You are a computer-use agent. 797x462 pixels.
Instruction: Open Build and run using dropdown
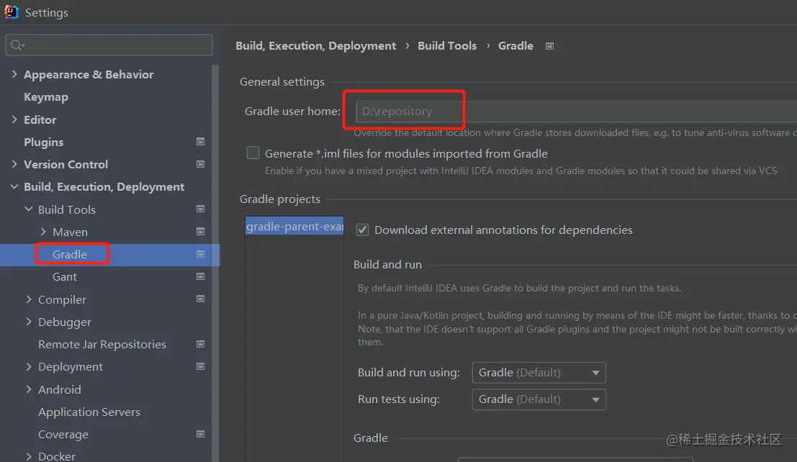tap(539, 373)
